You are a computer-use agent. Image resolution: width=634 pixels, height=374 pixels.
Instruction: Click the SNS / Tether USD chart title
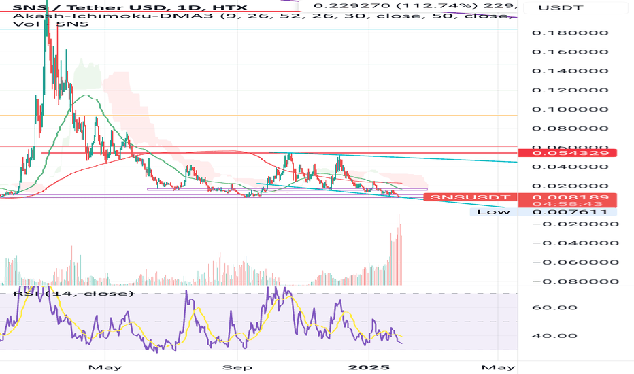click(130, 7)
